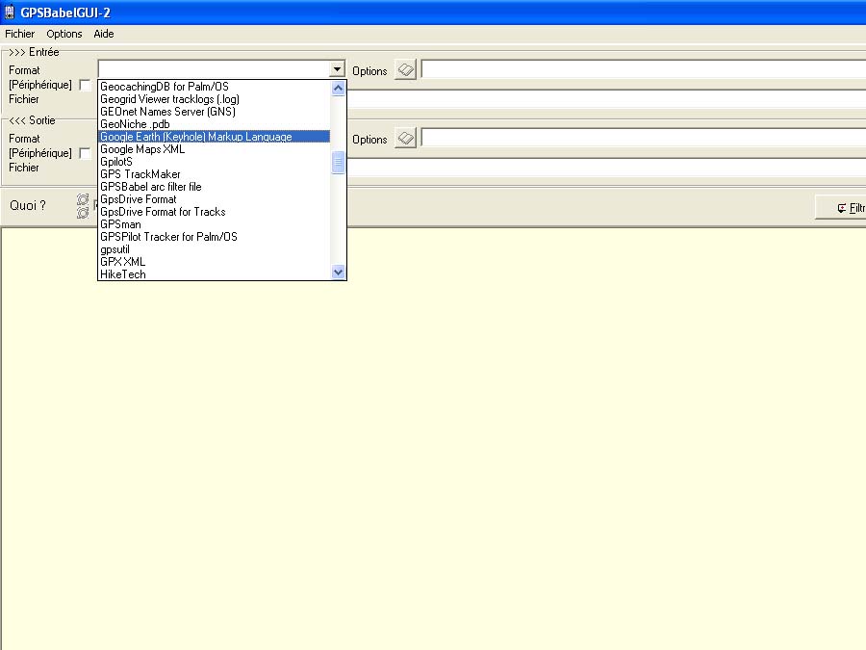Collapse the input Format dropdown arrow

point(337,69)
